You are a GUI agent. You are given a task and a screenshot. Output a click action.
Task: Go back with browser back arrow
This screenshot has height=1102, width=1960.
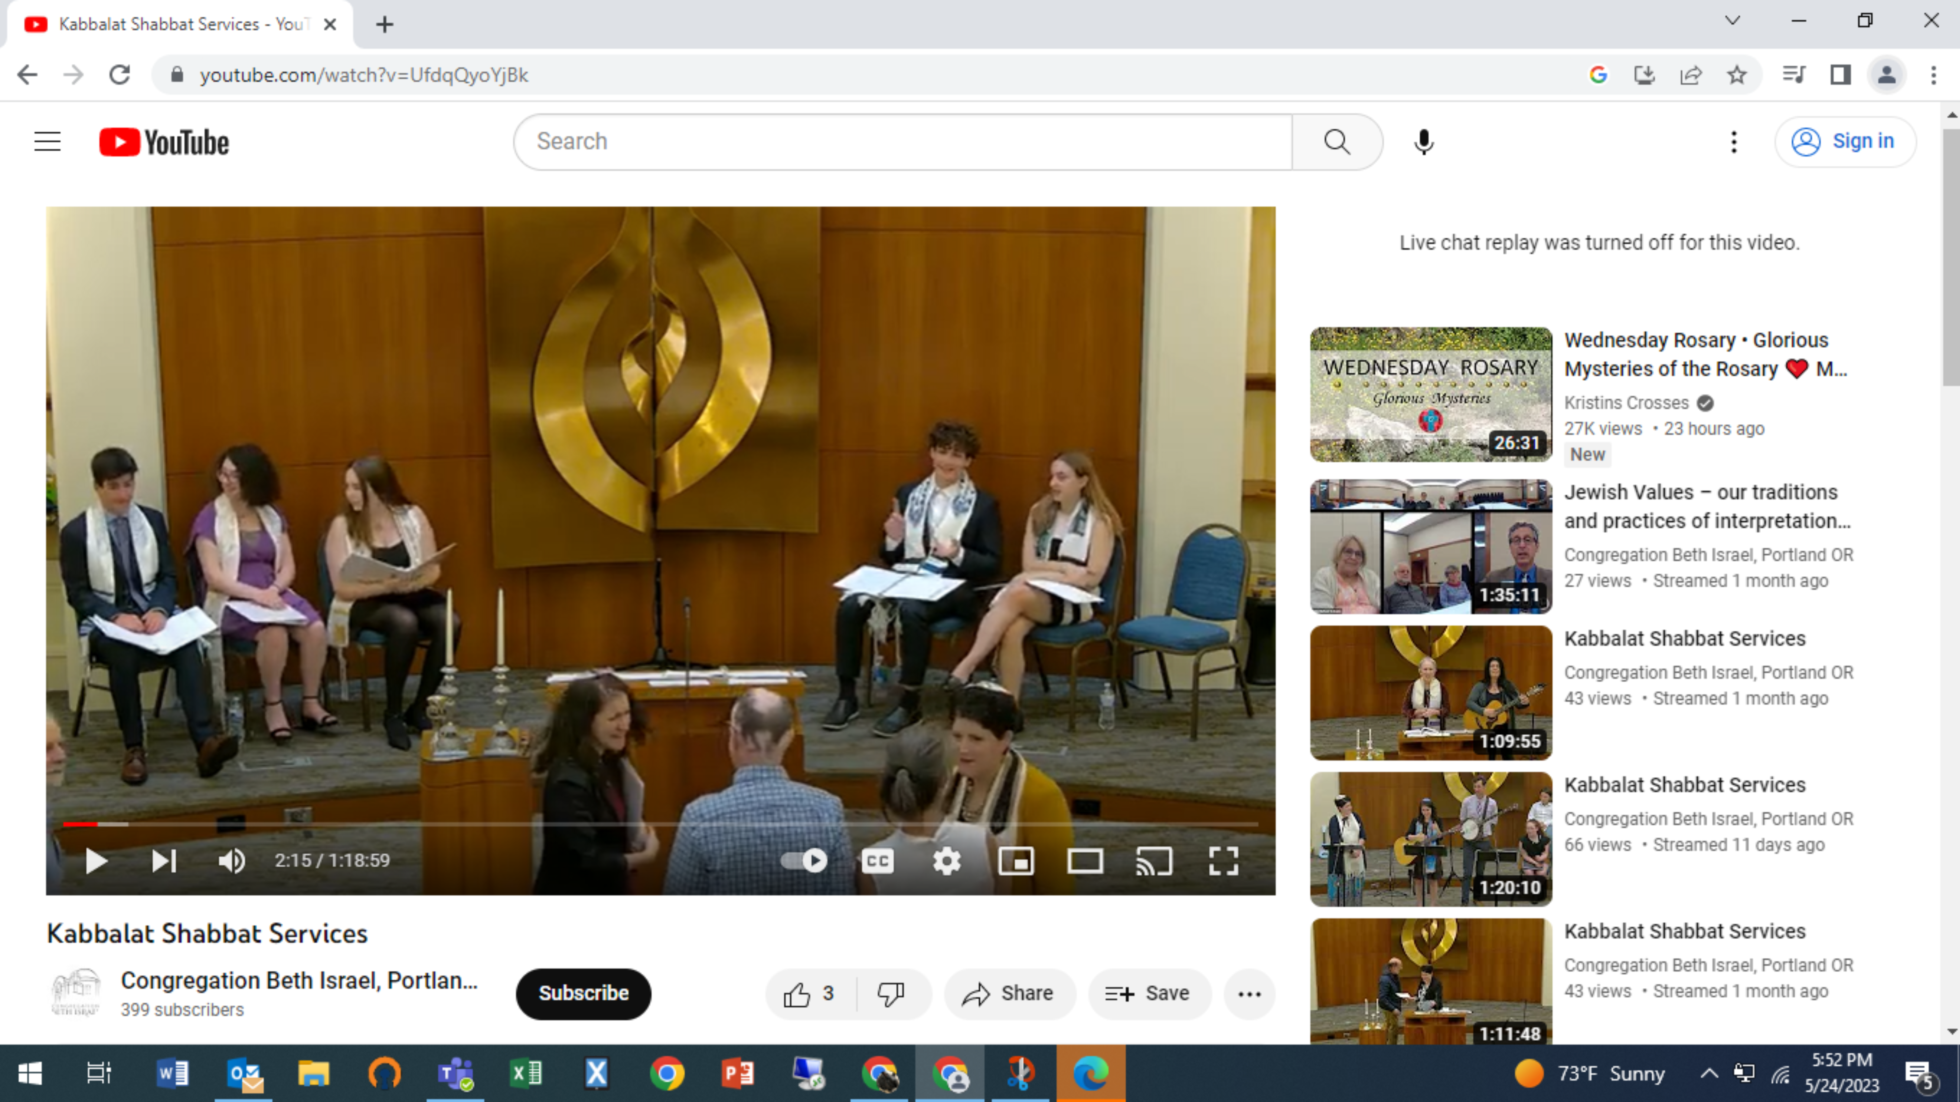(x=27, y=74)
